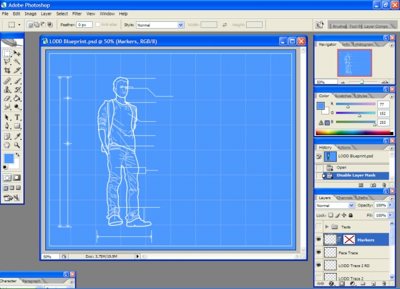The width and height of the screenshot is (400, 289).
Task: Select the Crop tool
Action: point(7,70)
